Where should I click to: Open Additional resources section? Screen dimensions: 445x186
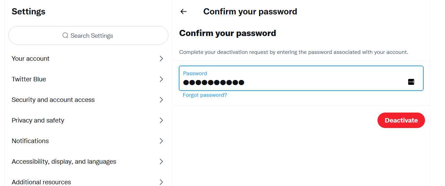click(x=41, y=182)
